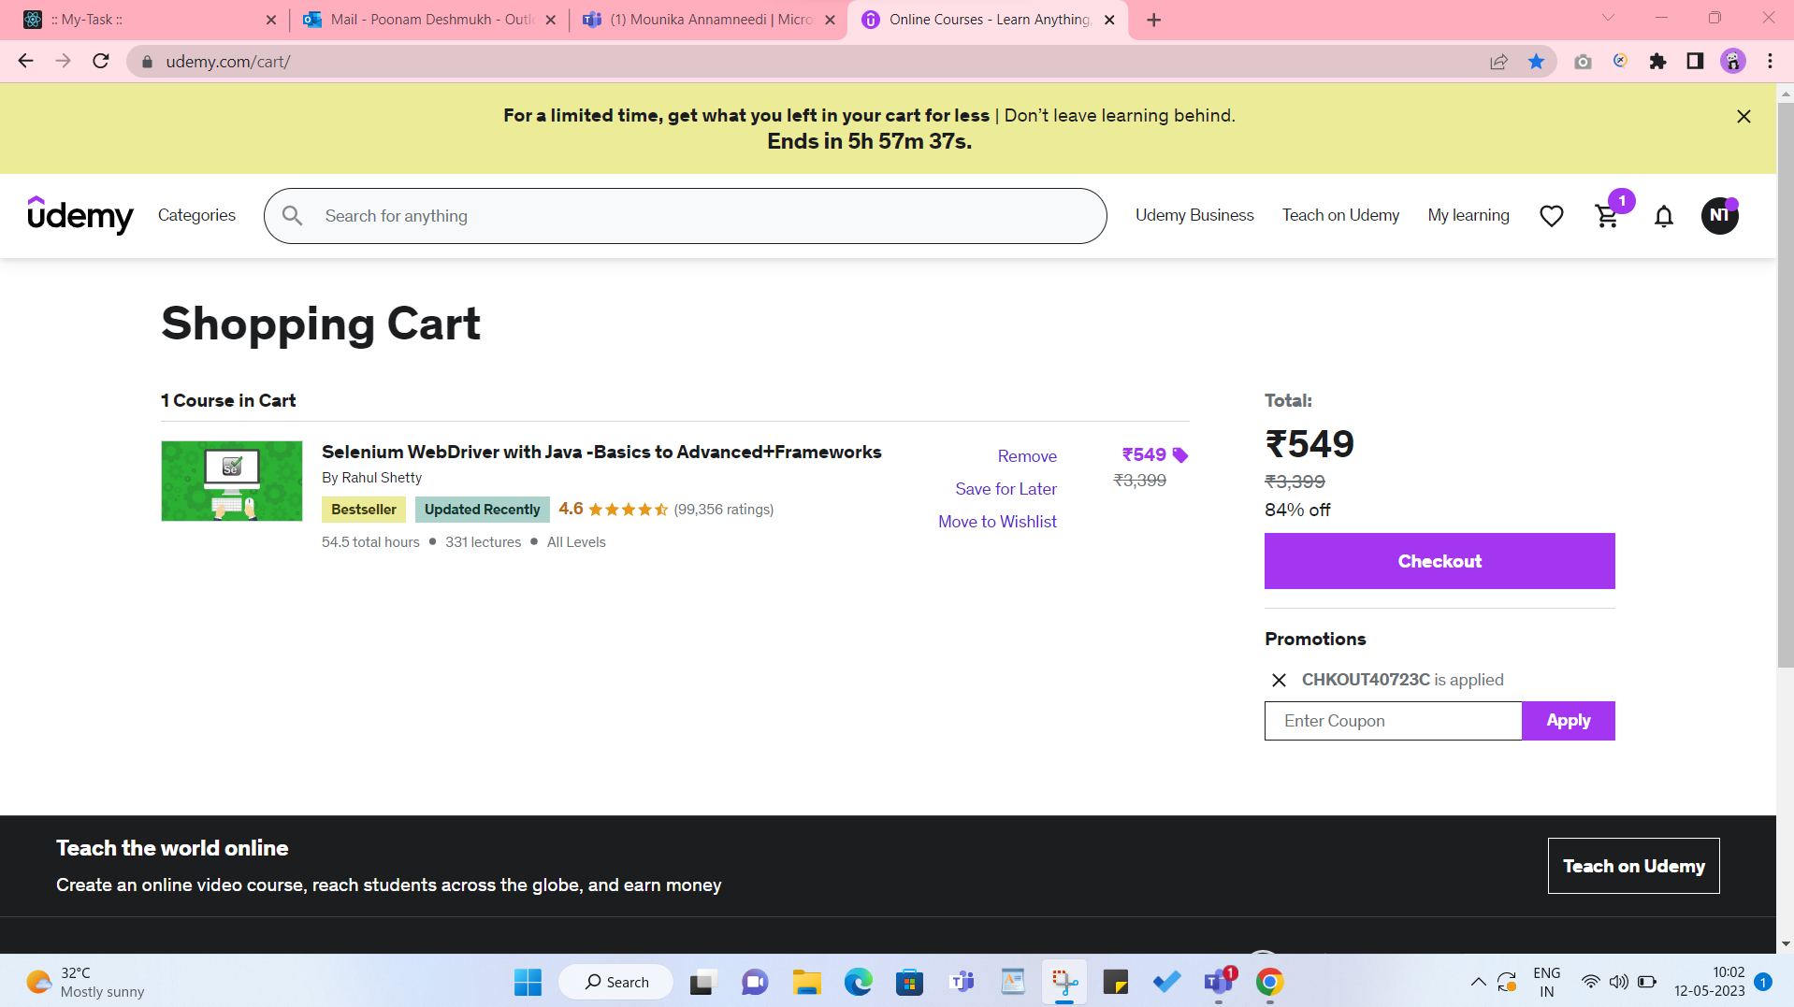Click Move to Wishlist

click(997, 522)
